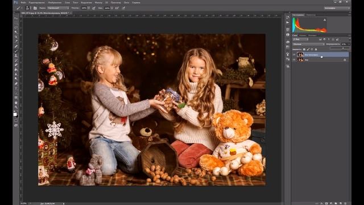The image size is (364, 205).
Task: Select the Hand tool
Action: click(15, 102)
